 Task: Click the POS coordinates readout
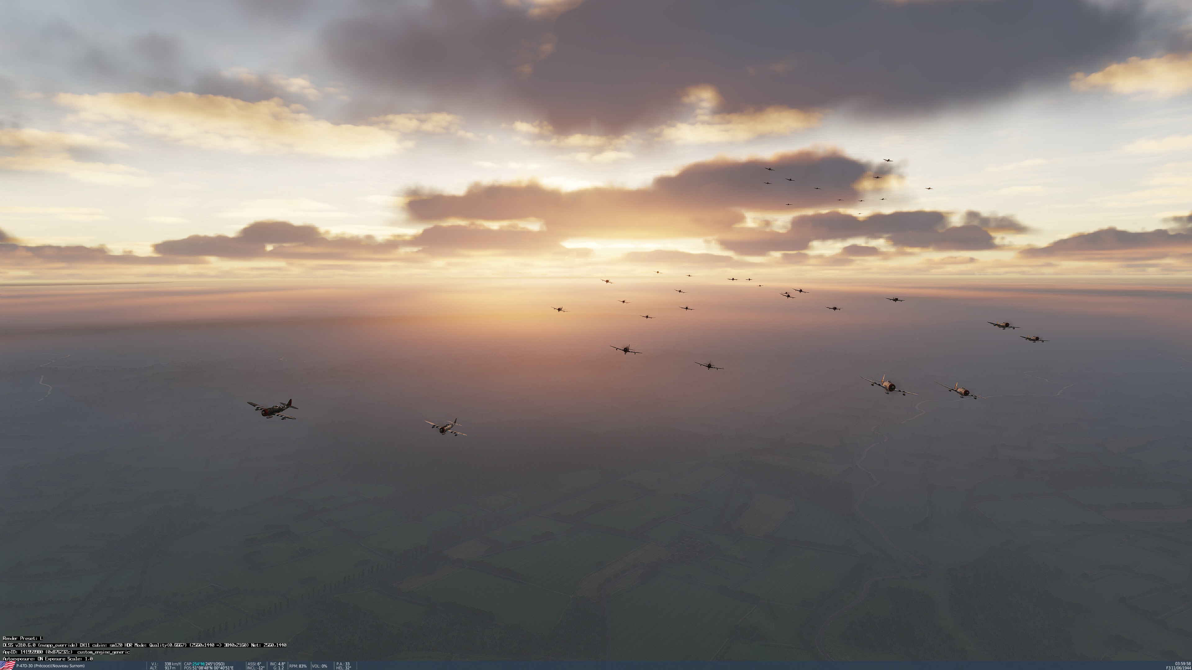point(208,668)
